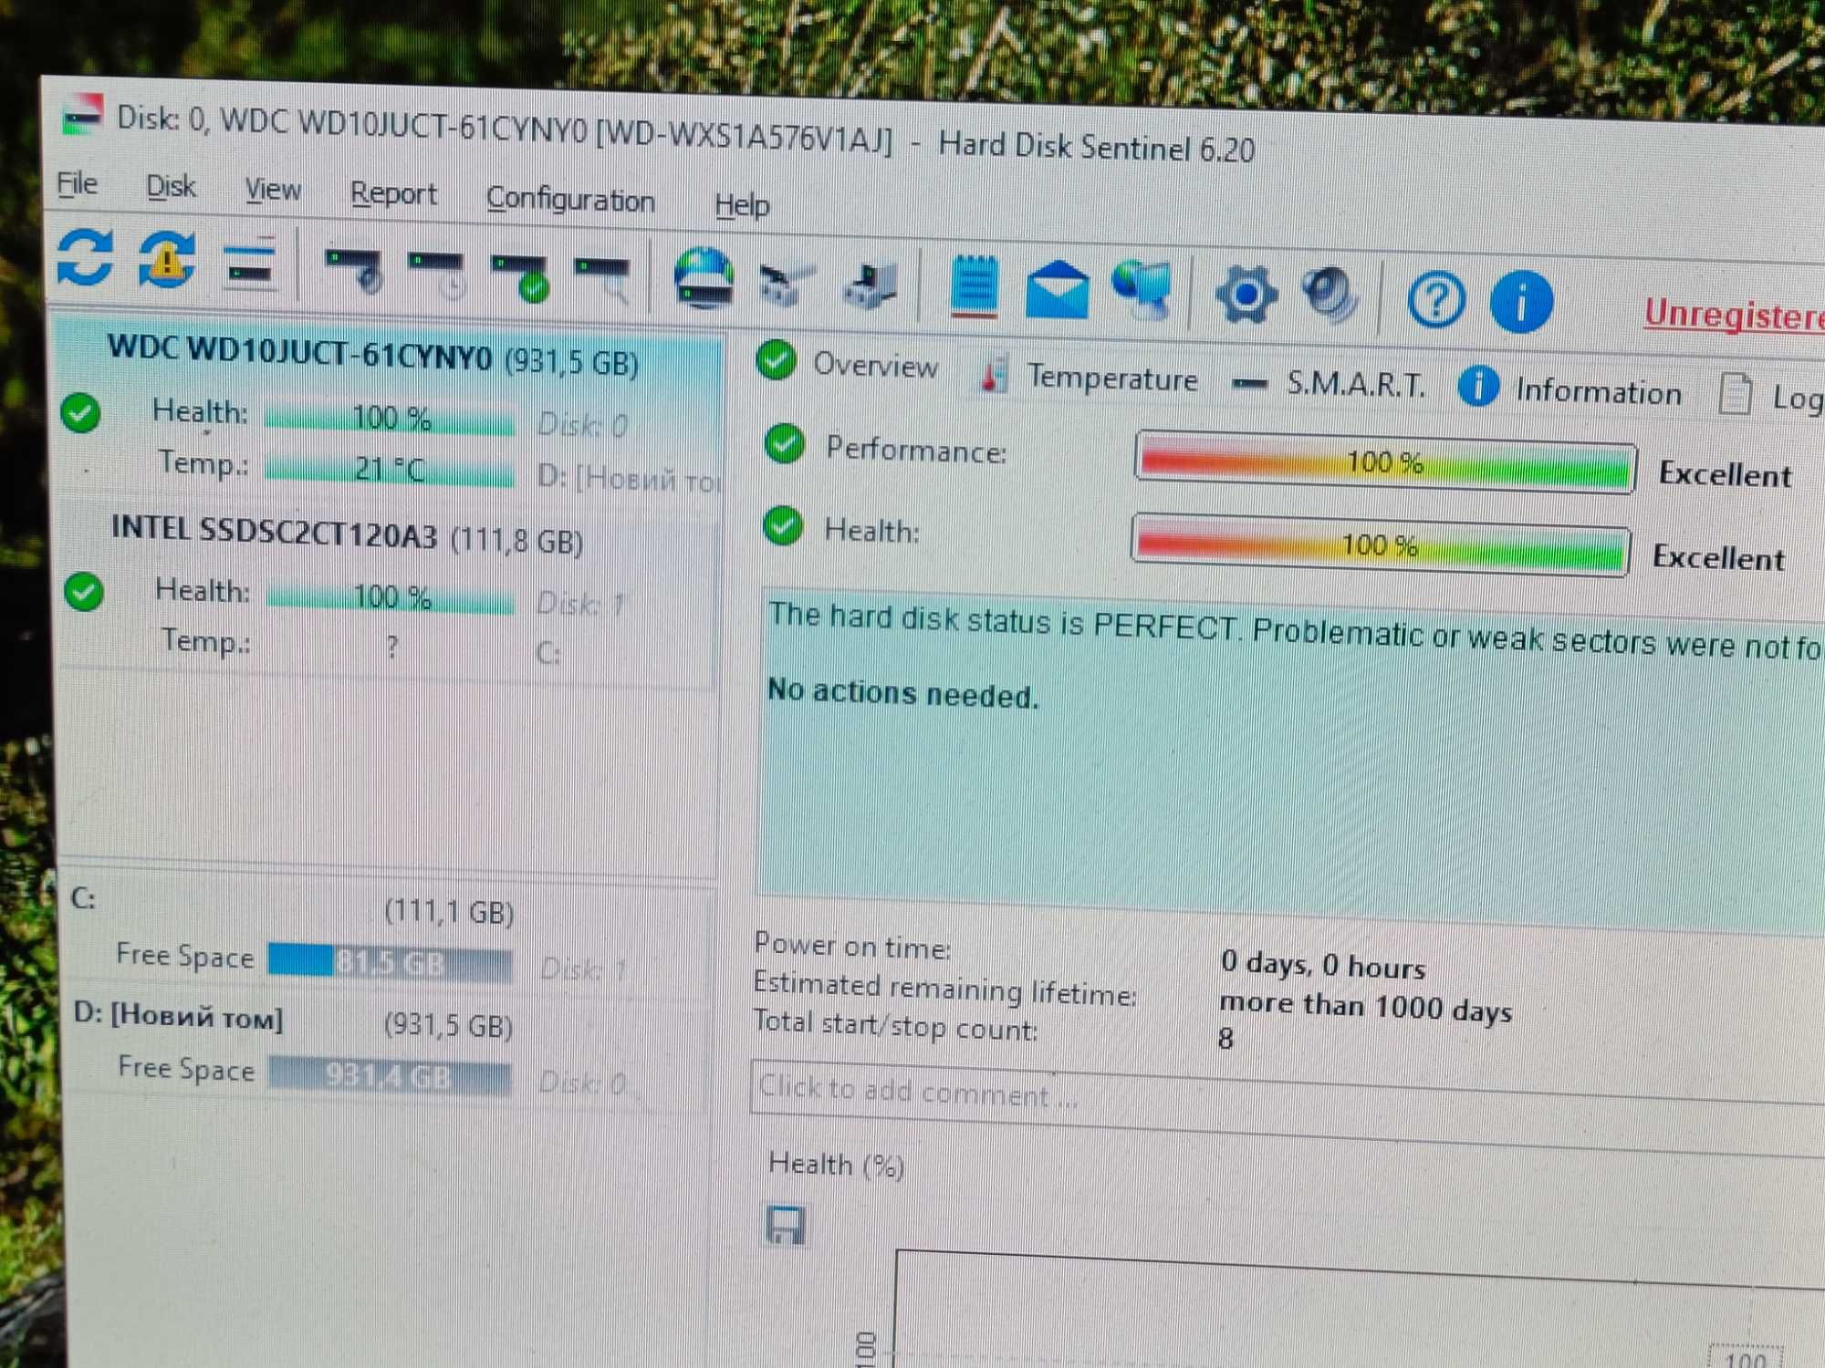Click the refresh with warning icon
This screenshot has height=1368, width=1825.
coord(167,261)
